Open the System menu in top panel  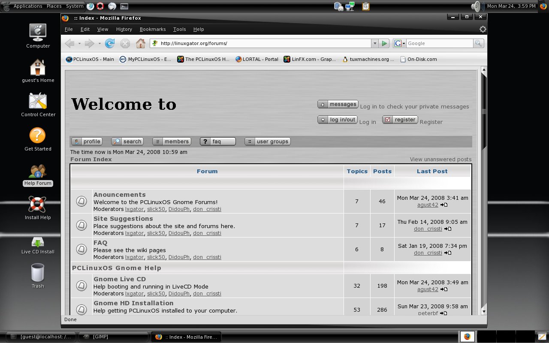(75, 6)
